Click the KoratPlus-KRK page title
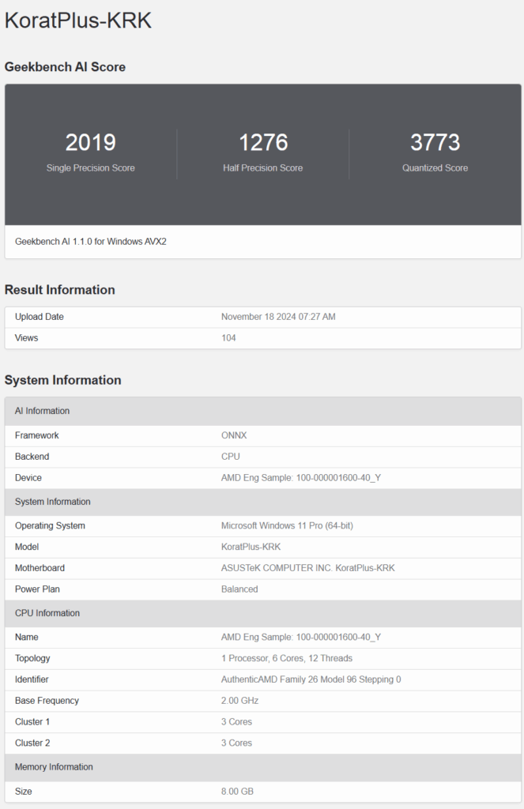524x809 pixels. click(78, 21)
